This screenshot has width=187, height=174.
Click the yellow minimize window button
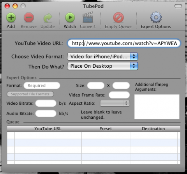click(15, 6)
